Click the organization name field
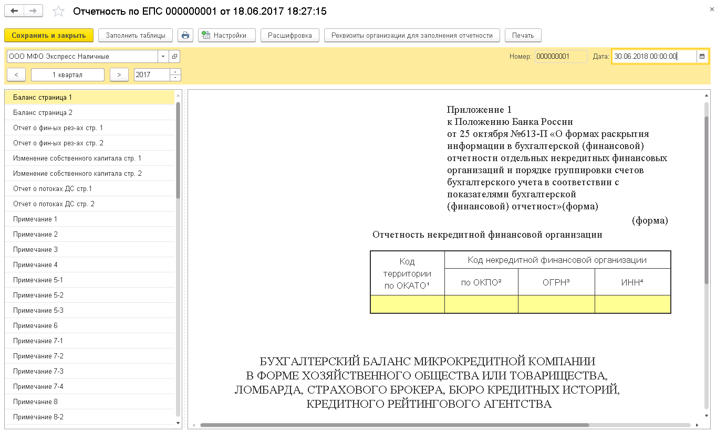Image resolution: width=716 pixels, height=434 pixels. 82,57
